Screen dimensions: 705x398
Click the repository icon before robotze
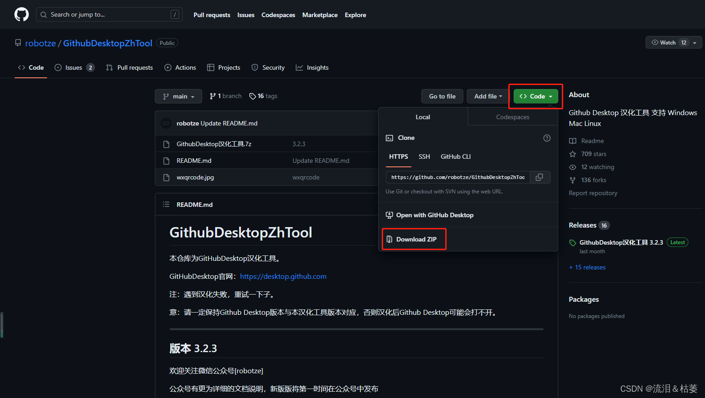(18, 43)
